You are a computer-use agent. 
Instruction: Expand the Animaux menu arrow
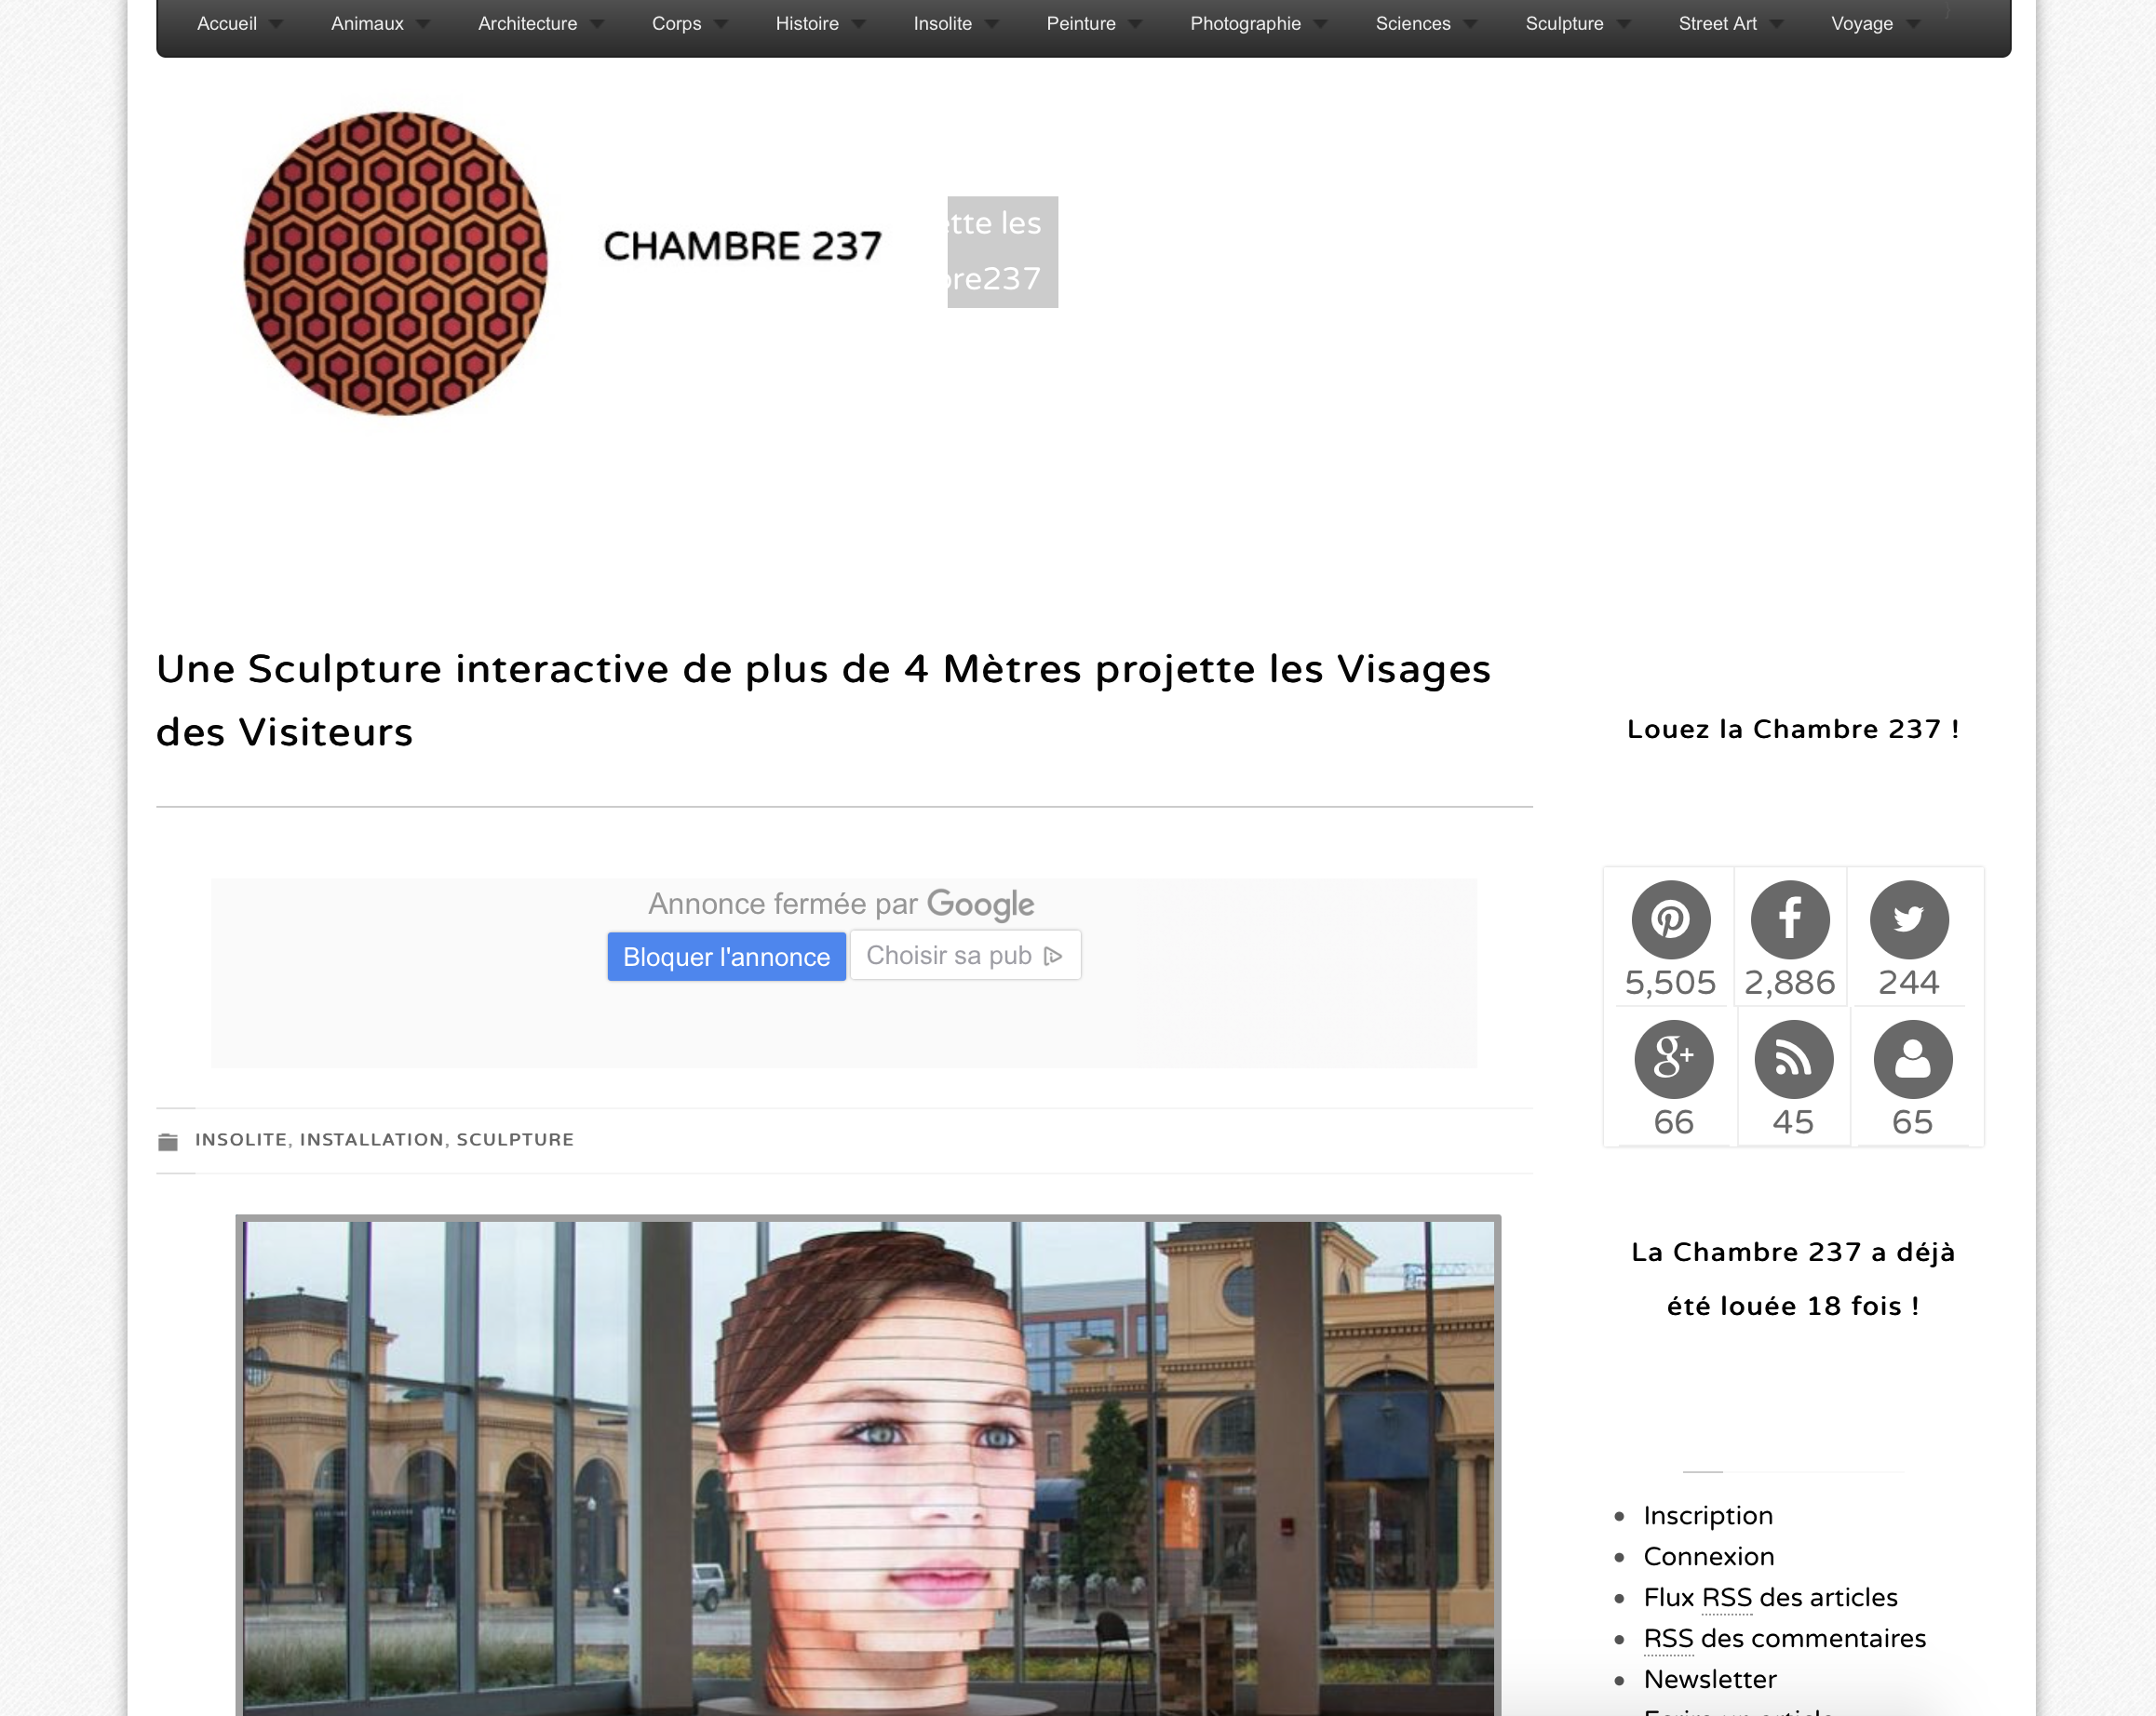coord(422,24)
